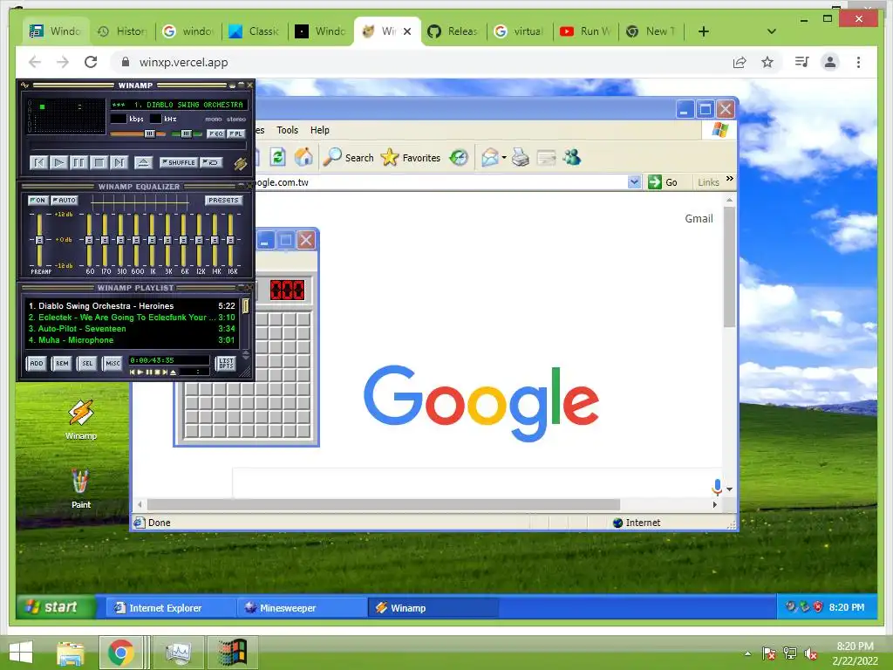Skip to next track in Winamp
Viewport: 893px width, 670px height.
coord(119,163)
